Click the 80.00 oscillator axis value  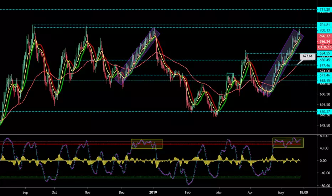click(x=324, y=136)
